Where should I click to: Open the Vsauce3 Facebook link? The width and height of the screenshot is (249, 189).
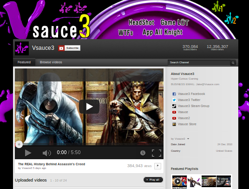(x=191, y=94)
